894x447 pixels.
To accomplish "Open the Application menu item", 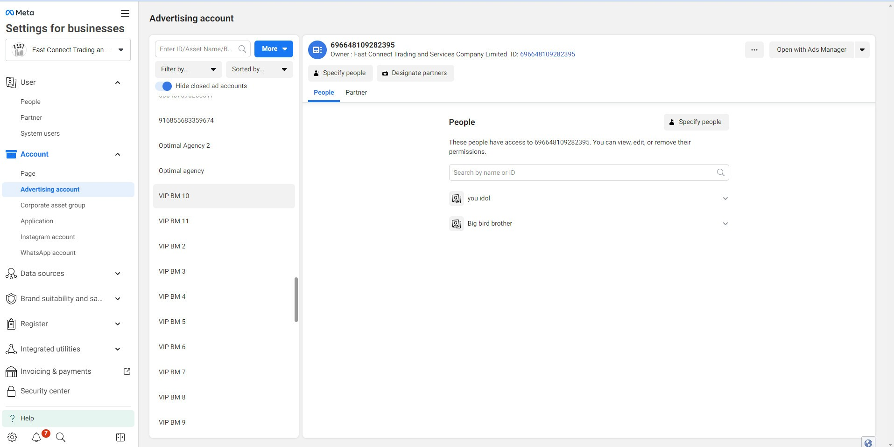I will click(x=37, y=221).
